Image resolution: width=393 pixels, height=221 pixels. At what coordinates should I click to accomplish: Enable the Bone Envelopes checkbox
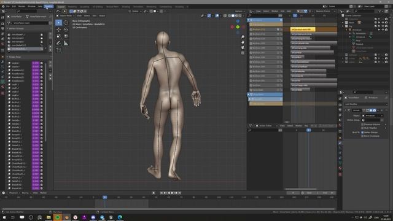point(362,136)
